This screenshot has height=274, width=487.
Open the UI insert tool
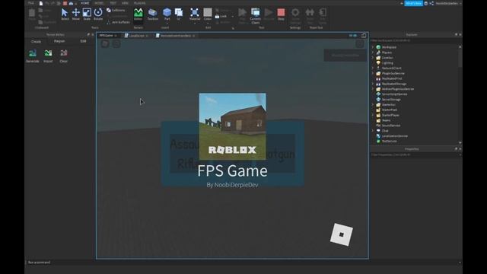coord(179,14)
